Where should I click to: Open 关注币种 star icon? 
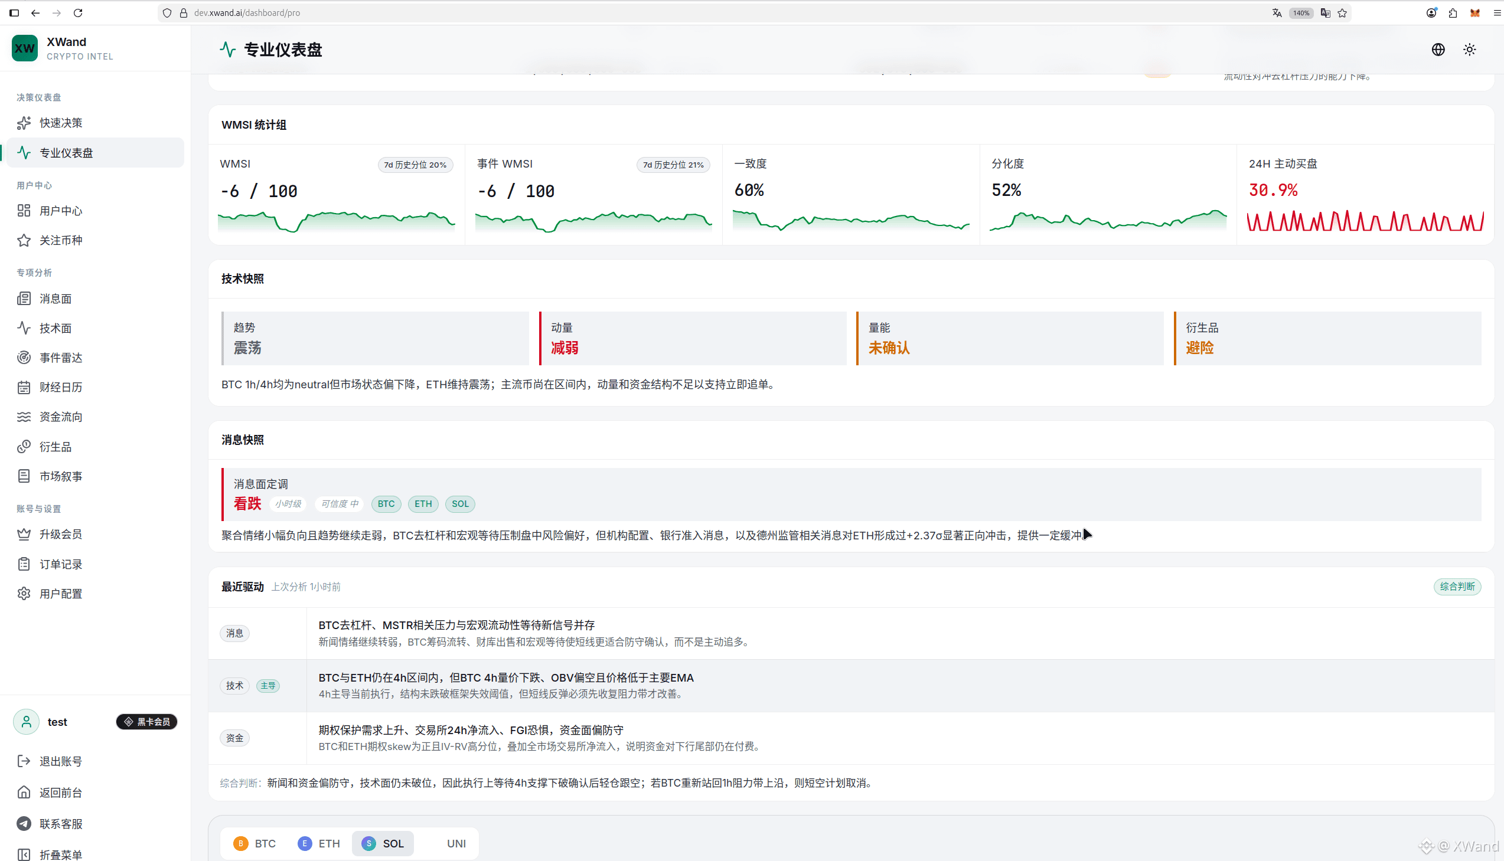(x=24, y=240)
